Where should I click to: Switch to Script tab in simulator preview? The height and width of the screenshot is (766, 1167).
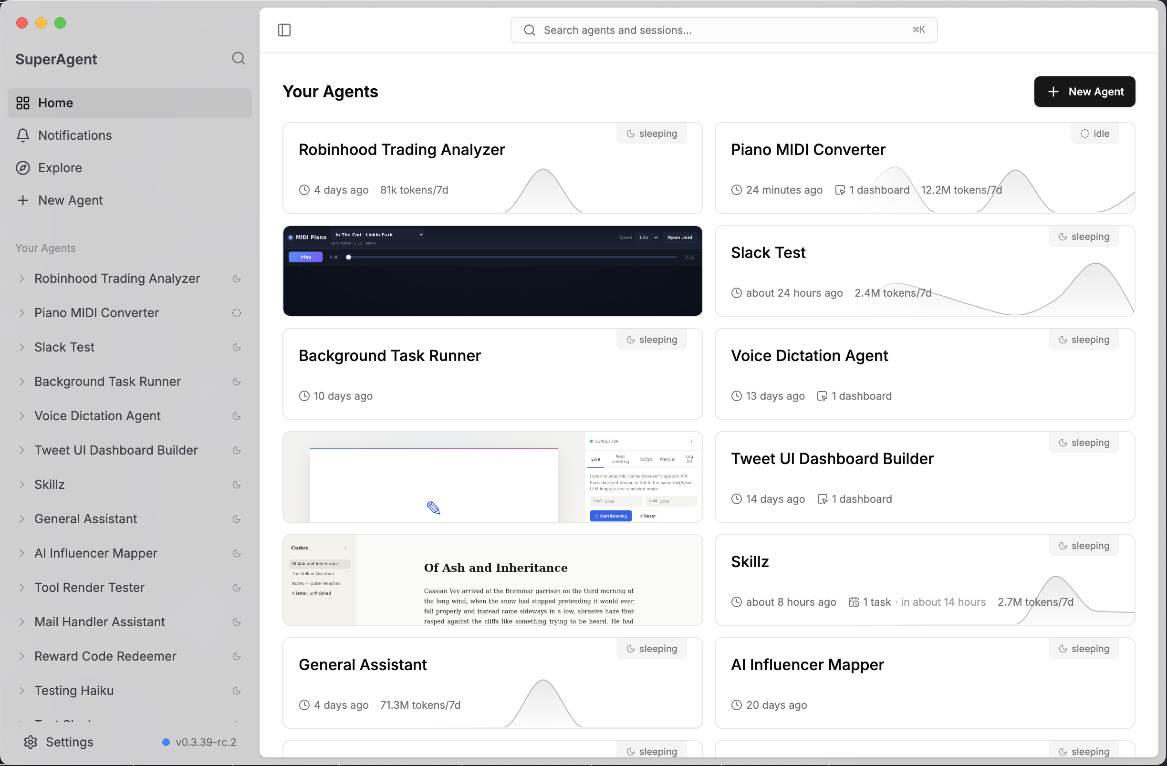click(x=646, y=459)
